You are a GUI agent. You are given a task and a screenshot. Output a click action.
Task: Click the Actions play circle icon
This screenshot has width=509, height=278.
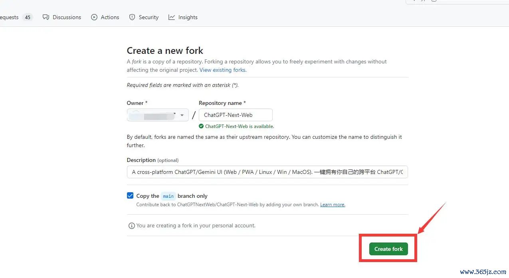click(94, 17)
